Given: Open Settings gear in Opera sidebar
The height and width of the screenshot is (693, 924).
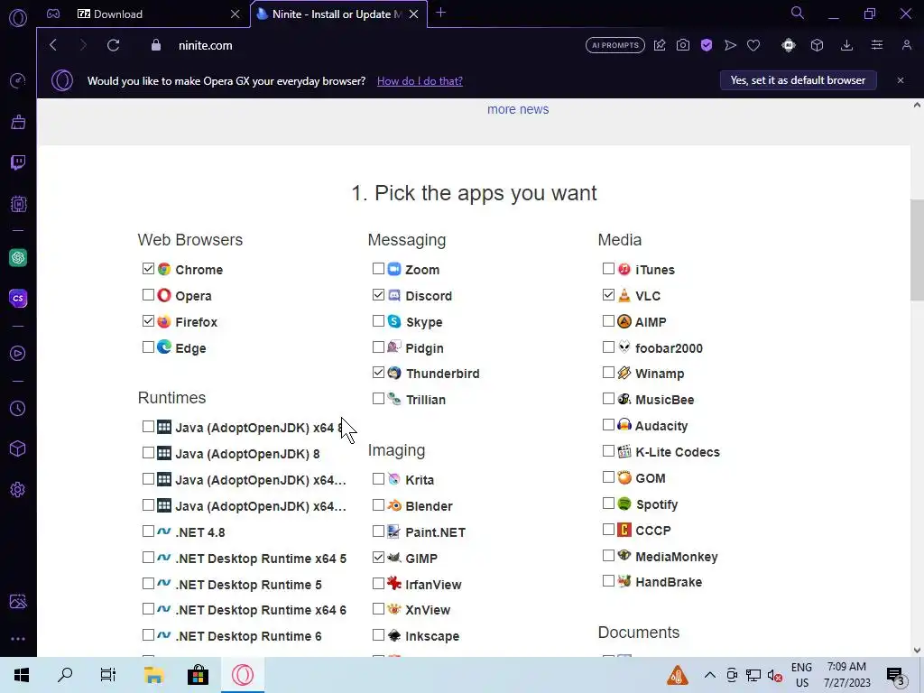Looking at the screenshot, I should [x=18, y=490].
